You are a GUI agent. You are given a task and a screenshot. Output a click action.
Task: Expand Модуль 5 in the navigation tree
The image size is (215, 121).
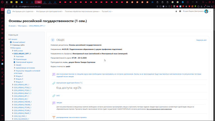coord(15,82)
